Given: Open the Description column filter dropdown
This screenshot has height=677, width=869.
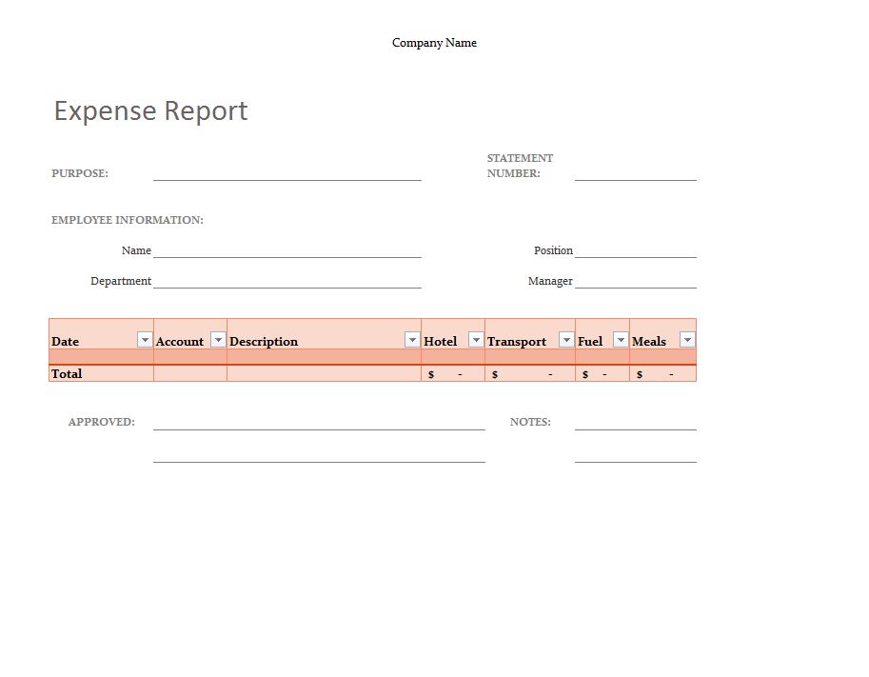Looking at the screenshot, I should click(412, 339).
